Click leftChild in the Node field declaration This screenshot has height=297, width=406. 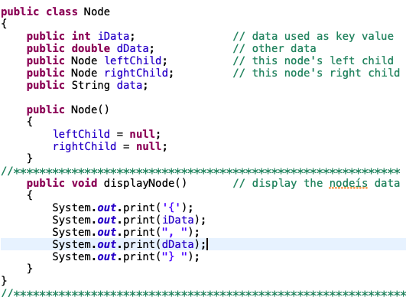point(133,60)
